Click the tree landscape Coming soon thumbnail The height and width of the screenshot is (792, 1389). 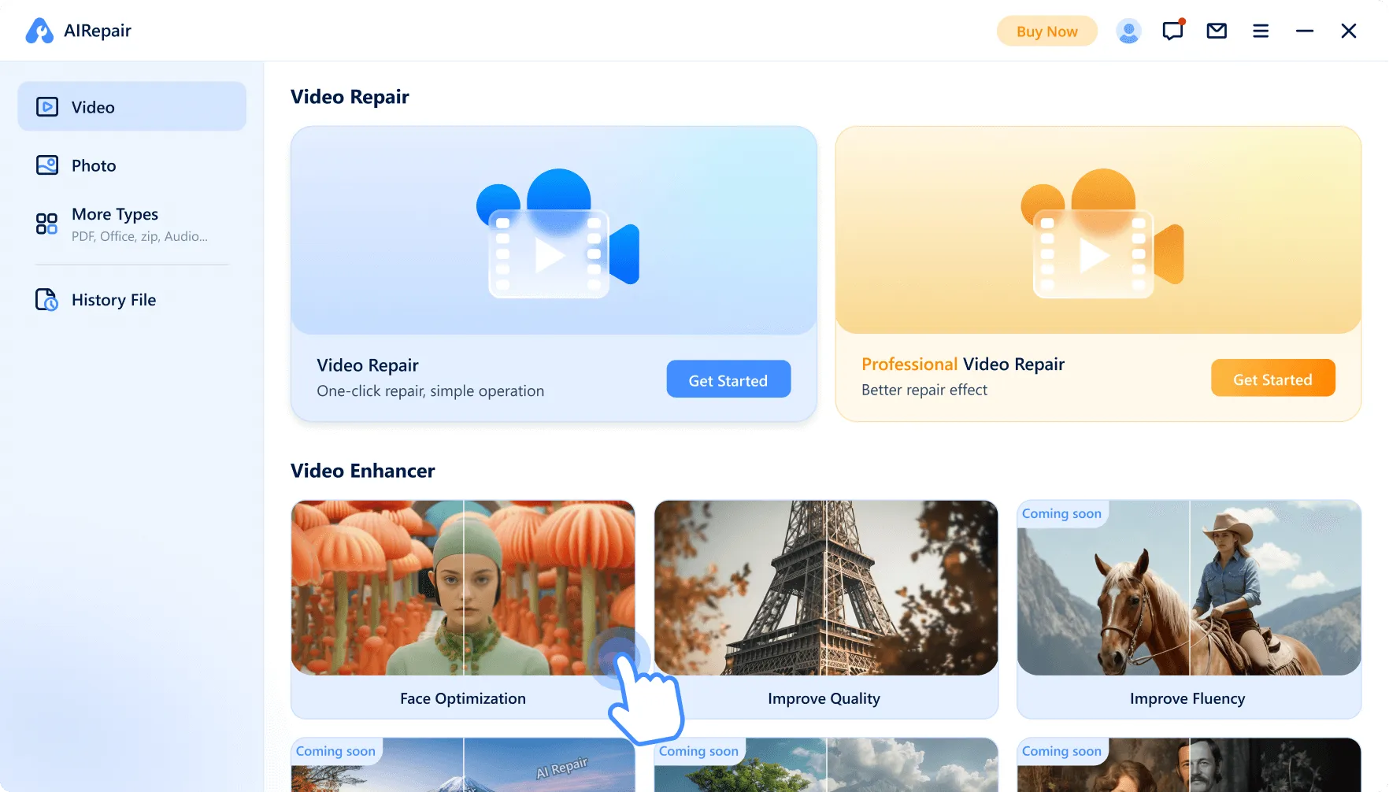(x=826, y=765)
